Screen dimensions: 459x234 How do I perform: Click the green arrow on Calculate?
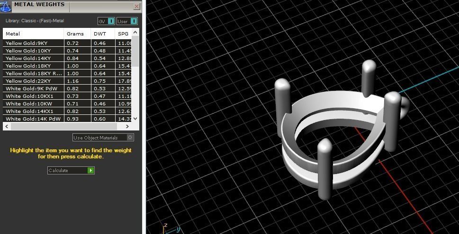[91, 170]
